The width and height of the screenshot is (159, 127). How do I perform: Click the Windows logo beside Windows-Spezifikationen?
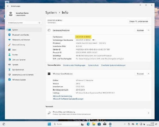click(49, 74)
